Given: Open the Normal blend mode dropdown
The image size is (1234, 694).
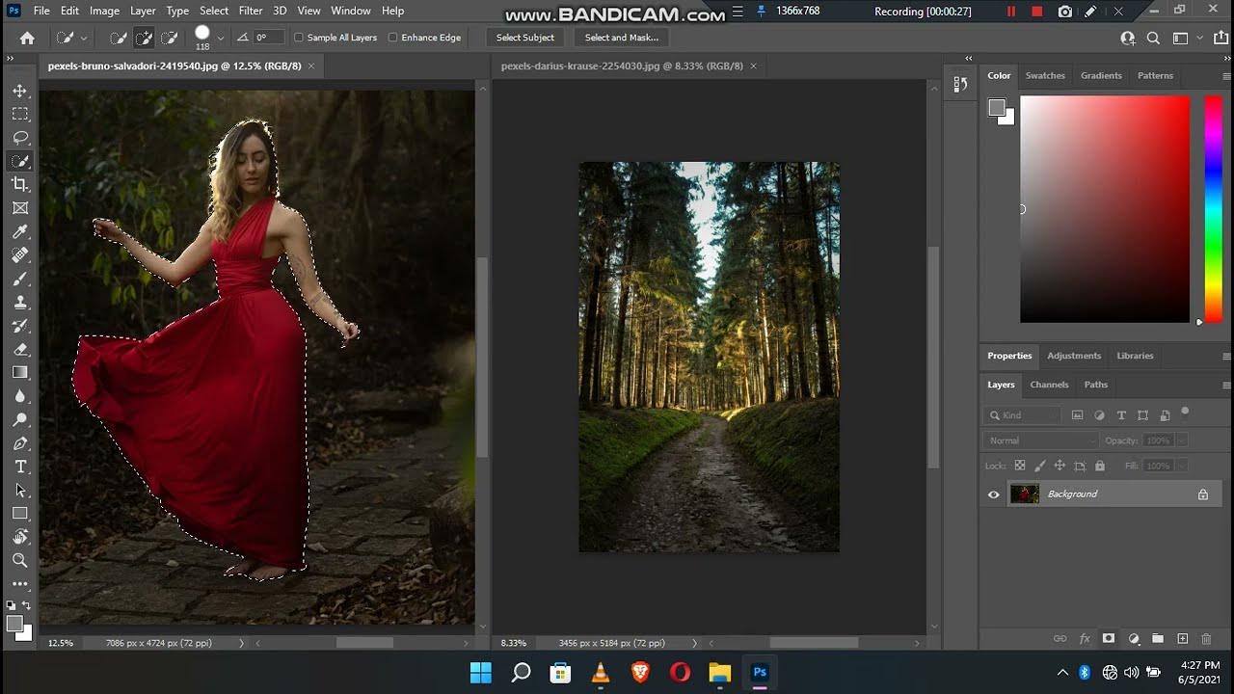Looking at the screenshot, I should pos(1040,440).
